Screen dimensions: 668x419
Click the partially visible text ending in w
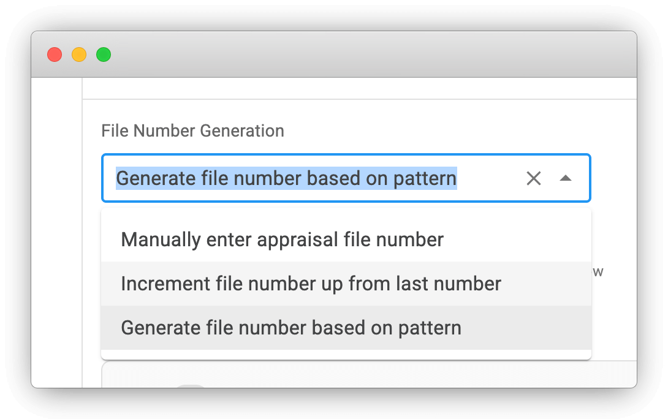[599, 271]
